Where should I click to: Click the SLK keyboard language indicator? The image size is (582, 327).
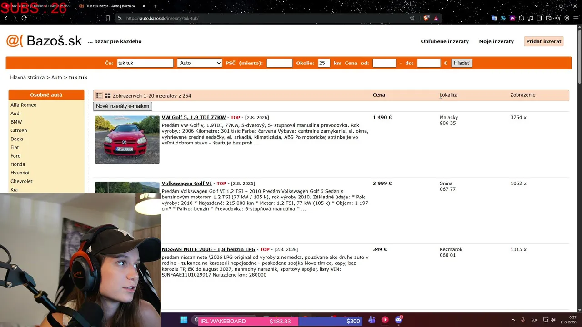point(534,320)
